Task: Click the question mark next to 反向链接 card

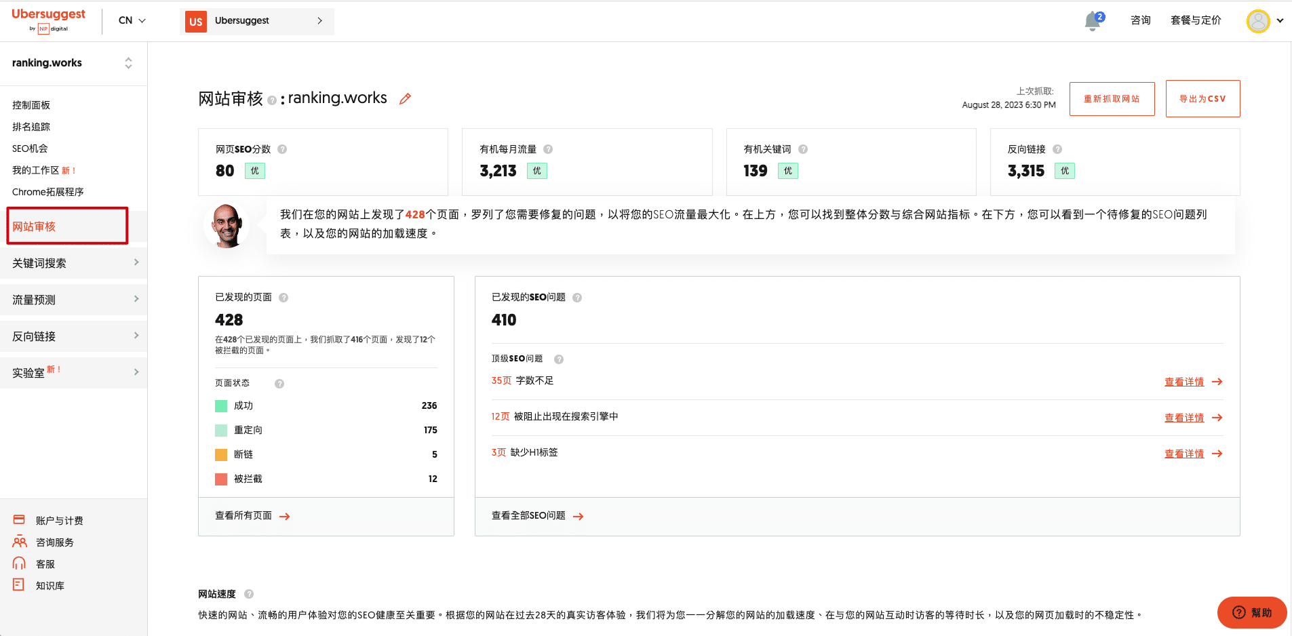Action: [x=1057, y=149]
